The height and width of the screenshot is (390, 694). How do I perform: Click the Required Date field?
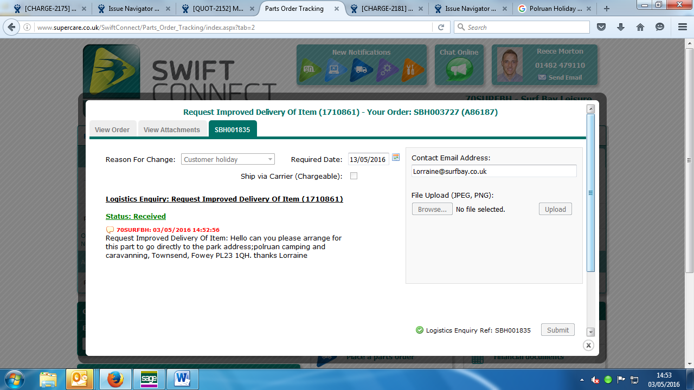tap(369, 159)
